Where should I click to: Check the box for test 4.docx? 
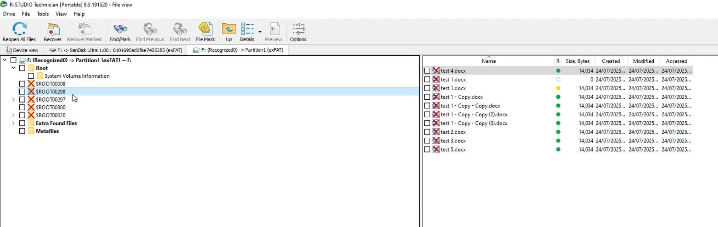pos(427,71)
